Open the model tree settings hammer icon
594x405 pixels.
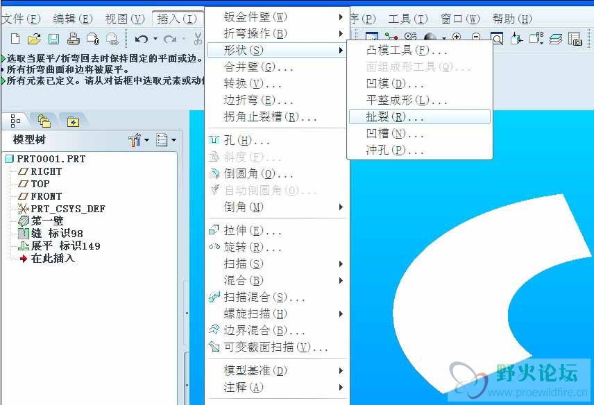(135, 139)
